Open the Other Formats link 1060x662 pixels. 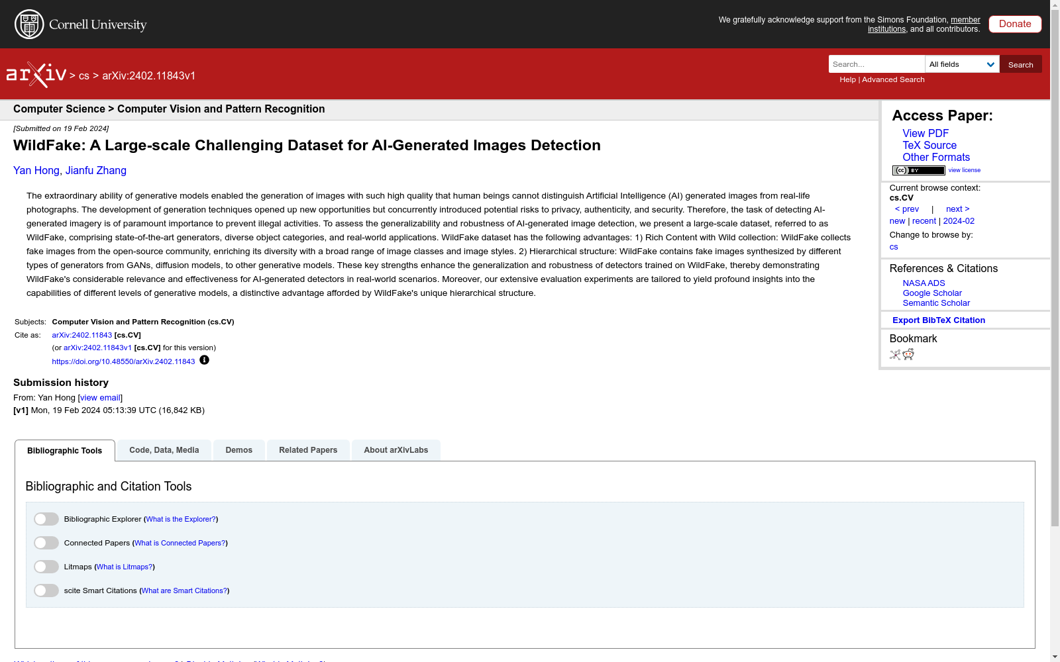click(936, 157)
